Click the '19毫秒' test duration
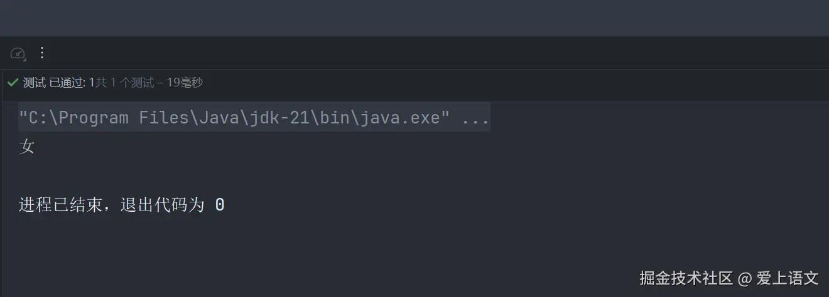The width and height of the screenshot is (829, 297). [185, 82]
